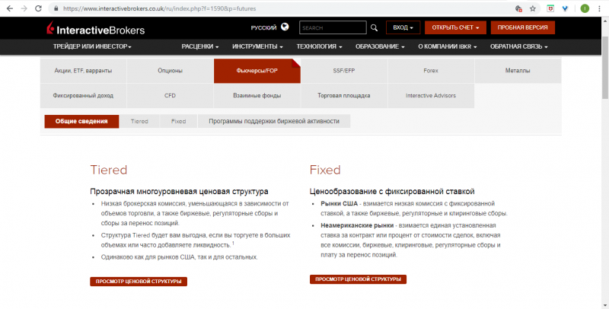This screenshot has width=609, height=309.
Task: Click the Interactive Brokers logo
Action: coord(96,28)
